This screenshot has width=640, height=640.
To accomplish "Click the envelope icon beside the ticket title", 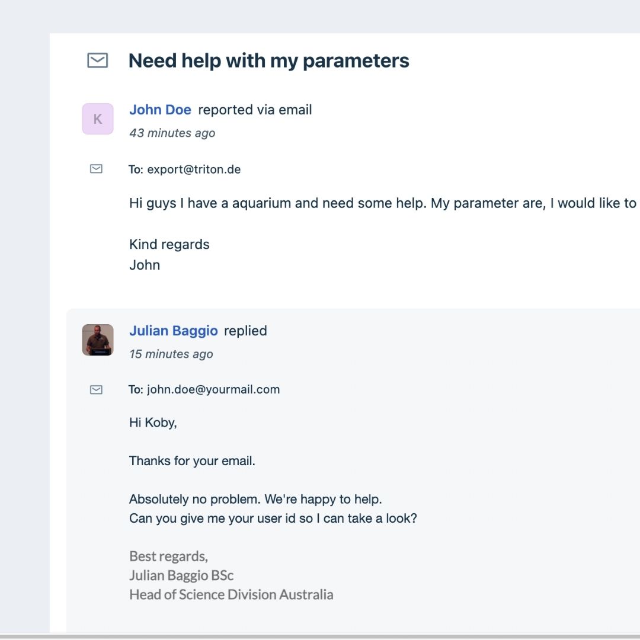I will click(97, 60).
